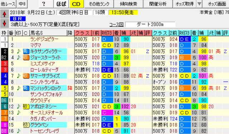This screenshot has width=229, height=134.
Task: Open the 他レース button
Action: tap(8, 4)
